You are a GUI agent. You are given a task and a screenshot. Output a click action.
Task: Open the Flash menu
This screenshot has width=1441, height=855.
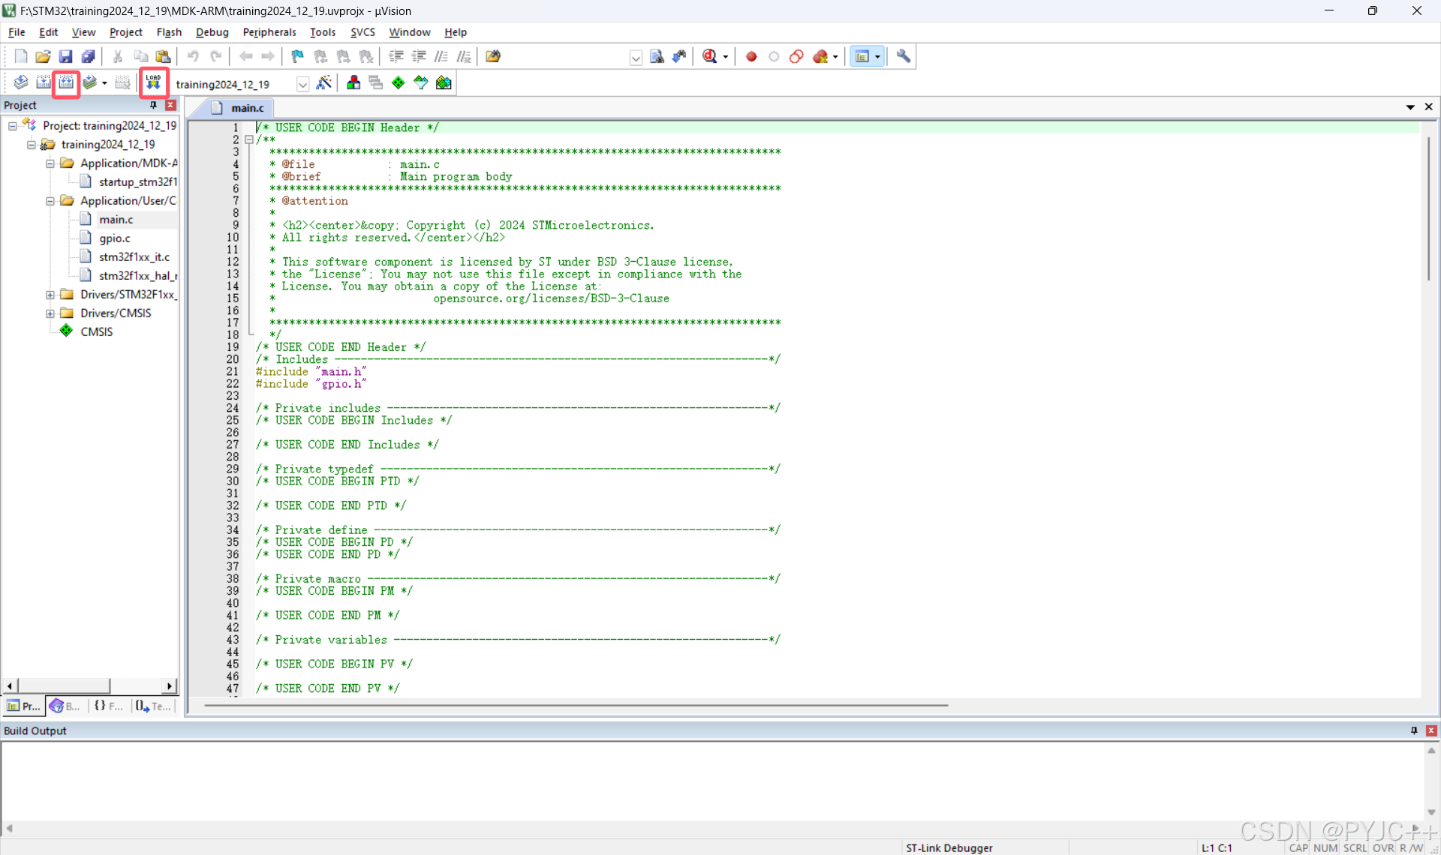169,32
